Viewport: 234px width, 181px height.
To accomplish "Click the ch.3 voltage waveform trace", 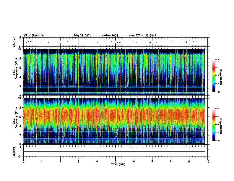I will pyautogui.click(x=114, y=152).
